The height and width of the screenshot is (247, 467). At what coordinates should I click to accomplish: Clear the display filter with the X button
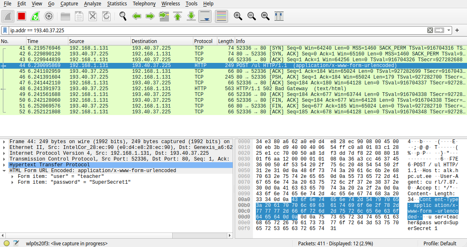pos(430,30)
